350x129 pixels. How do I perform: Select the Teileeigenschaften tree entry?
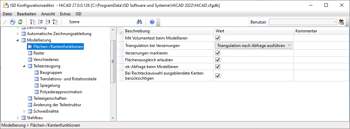pyautogui.click(x=50, y=98)
